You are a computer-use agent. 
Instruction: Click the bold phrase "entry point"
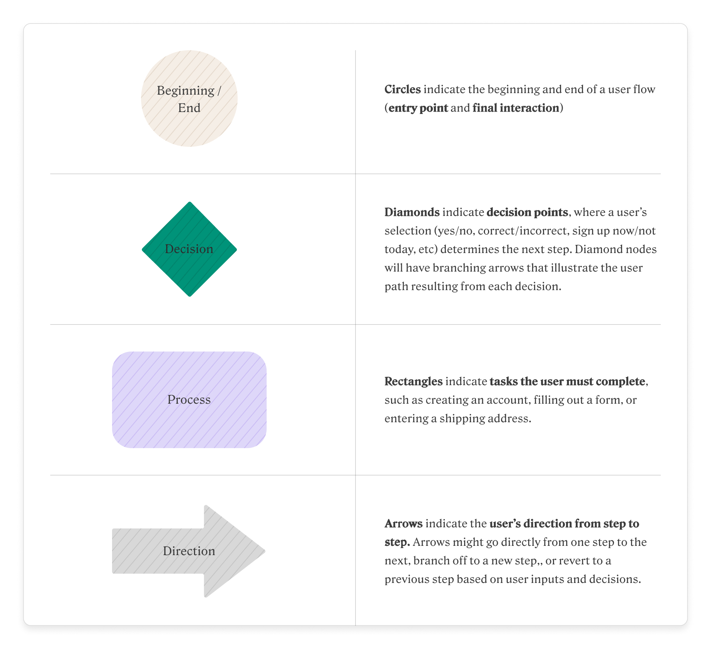418,108
